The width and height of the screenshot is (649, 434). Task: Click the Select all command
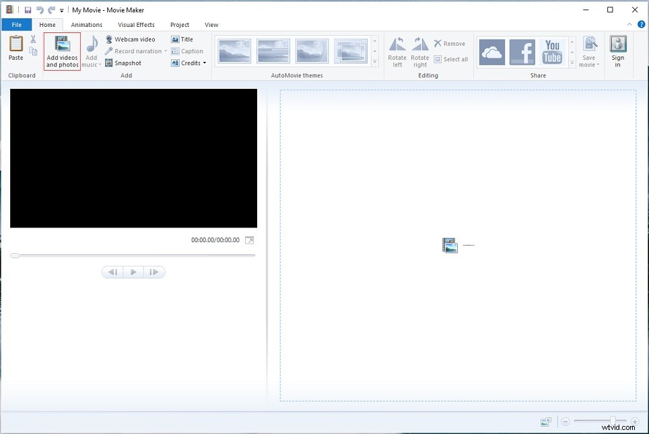(x=450, y=59)
